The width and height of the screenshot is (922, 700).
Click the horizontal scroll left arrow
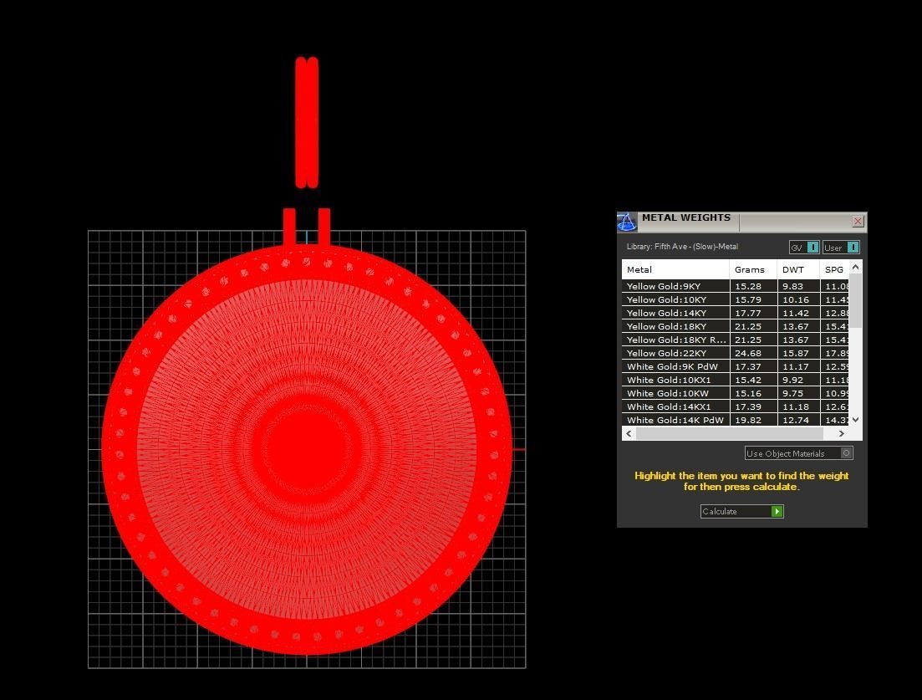tap(629, 433)
